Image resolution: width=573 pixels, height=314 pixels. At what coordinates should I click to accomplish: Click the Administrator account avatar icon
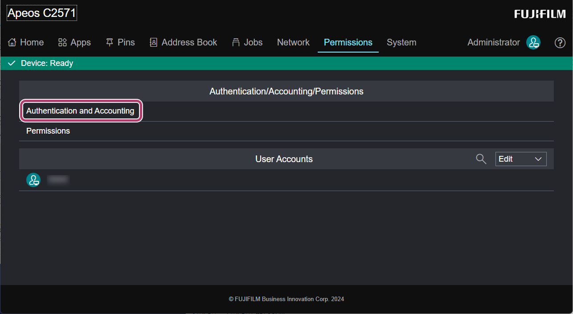(533, 42)
